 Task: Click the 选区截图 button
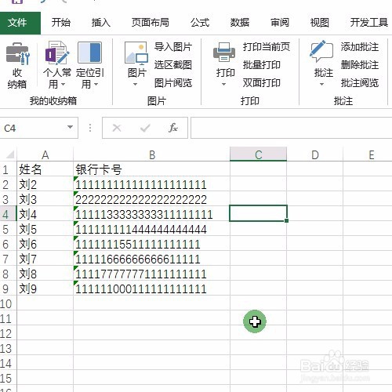pos(173,65)
